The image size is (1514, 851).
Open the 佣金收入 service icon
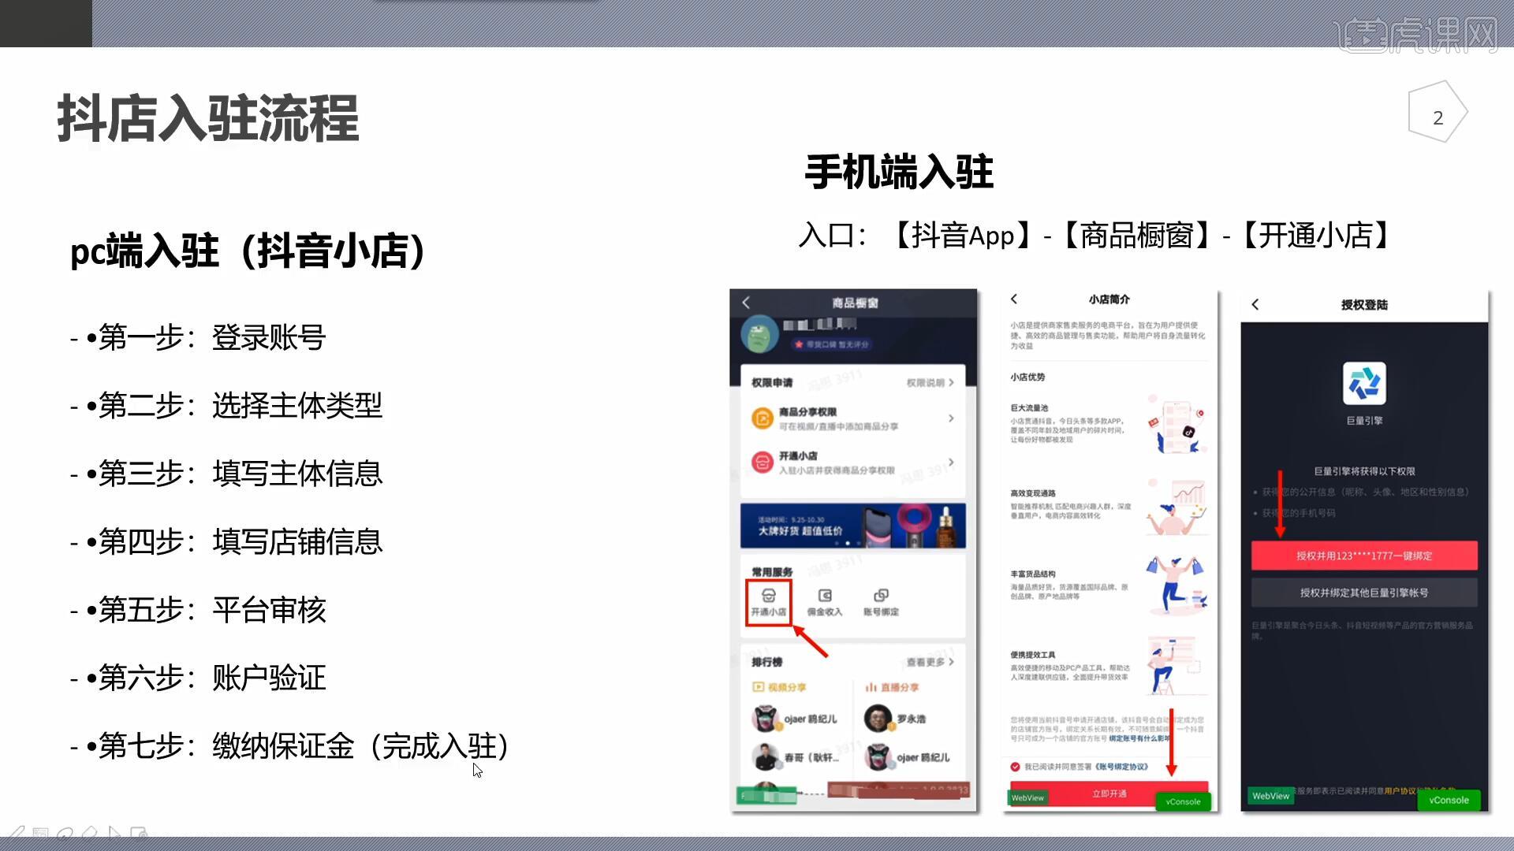(825, 603)
